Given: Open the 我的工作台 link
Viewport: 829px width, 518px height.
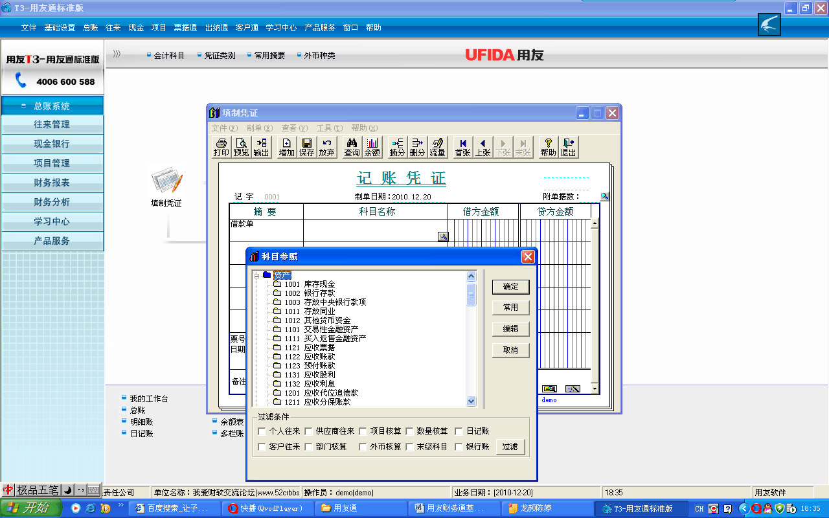Looking at the screenshot, I should pyautogui.click(x=148, y=399).
